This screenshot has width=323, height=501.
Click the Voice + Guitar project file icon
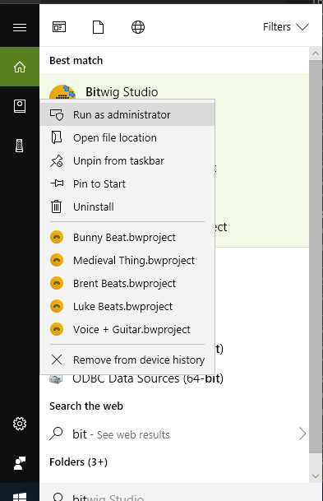tap(57, 329)
